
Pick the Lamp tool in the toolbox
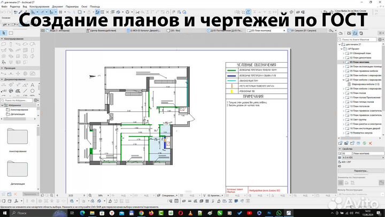pyautogui.click(x=11, y=62)
